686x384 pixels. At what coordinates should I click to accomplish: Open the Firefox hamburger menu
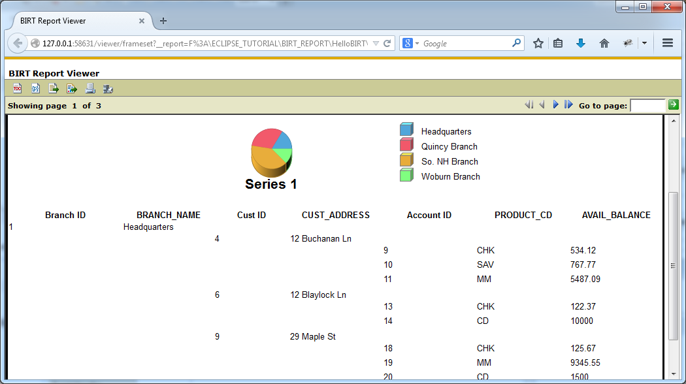pos(668,43)
